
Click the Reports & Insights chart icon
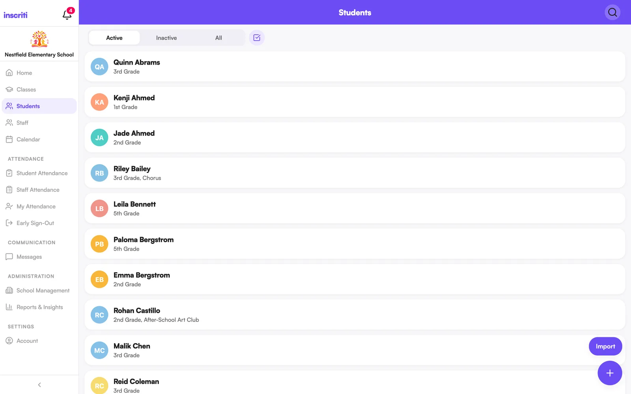9,307
